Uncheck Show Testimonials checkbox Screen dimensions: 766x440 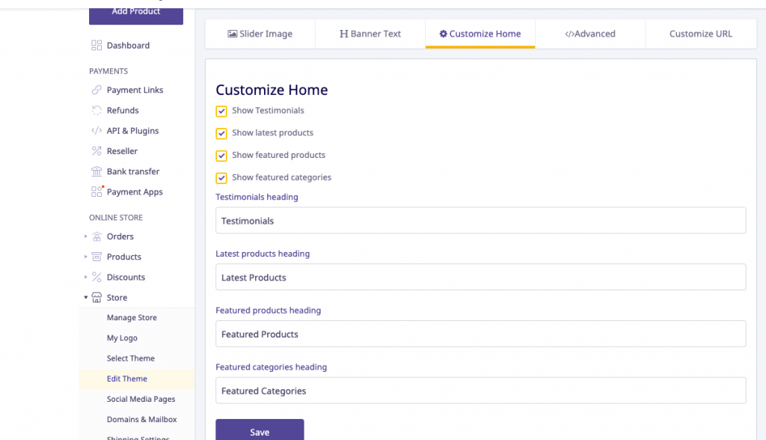tap(221, 111)
